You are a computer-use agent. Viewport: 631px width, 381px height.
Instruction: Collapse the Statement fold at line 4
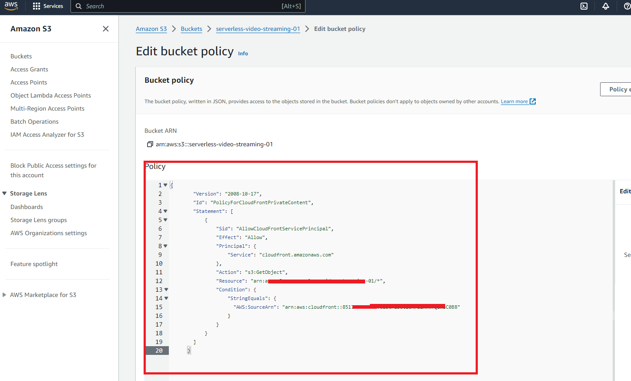(165, 211)
